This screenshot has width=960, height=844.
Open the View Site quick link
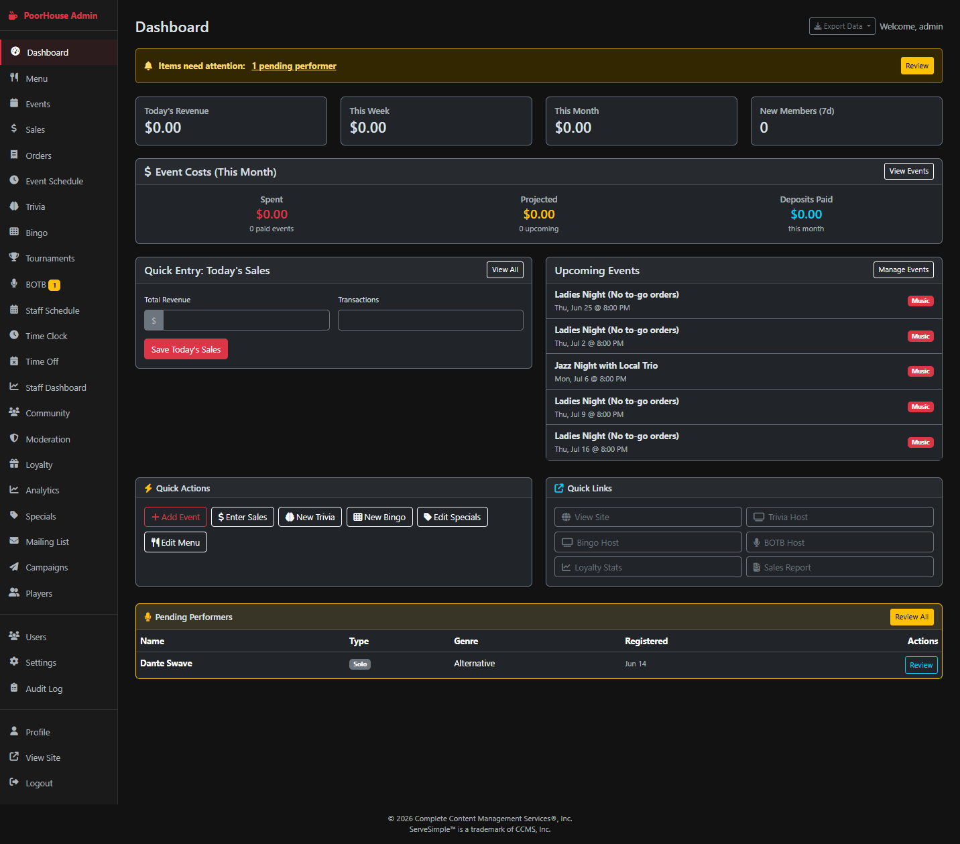648,517
